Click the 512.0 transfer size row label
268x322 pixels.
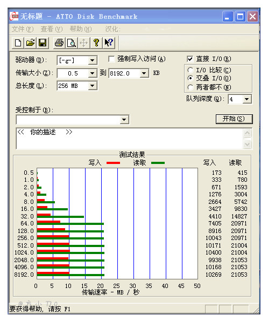26,245
